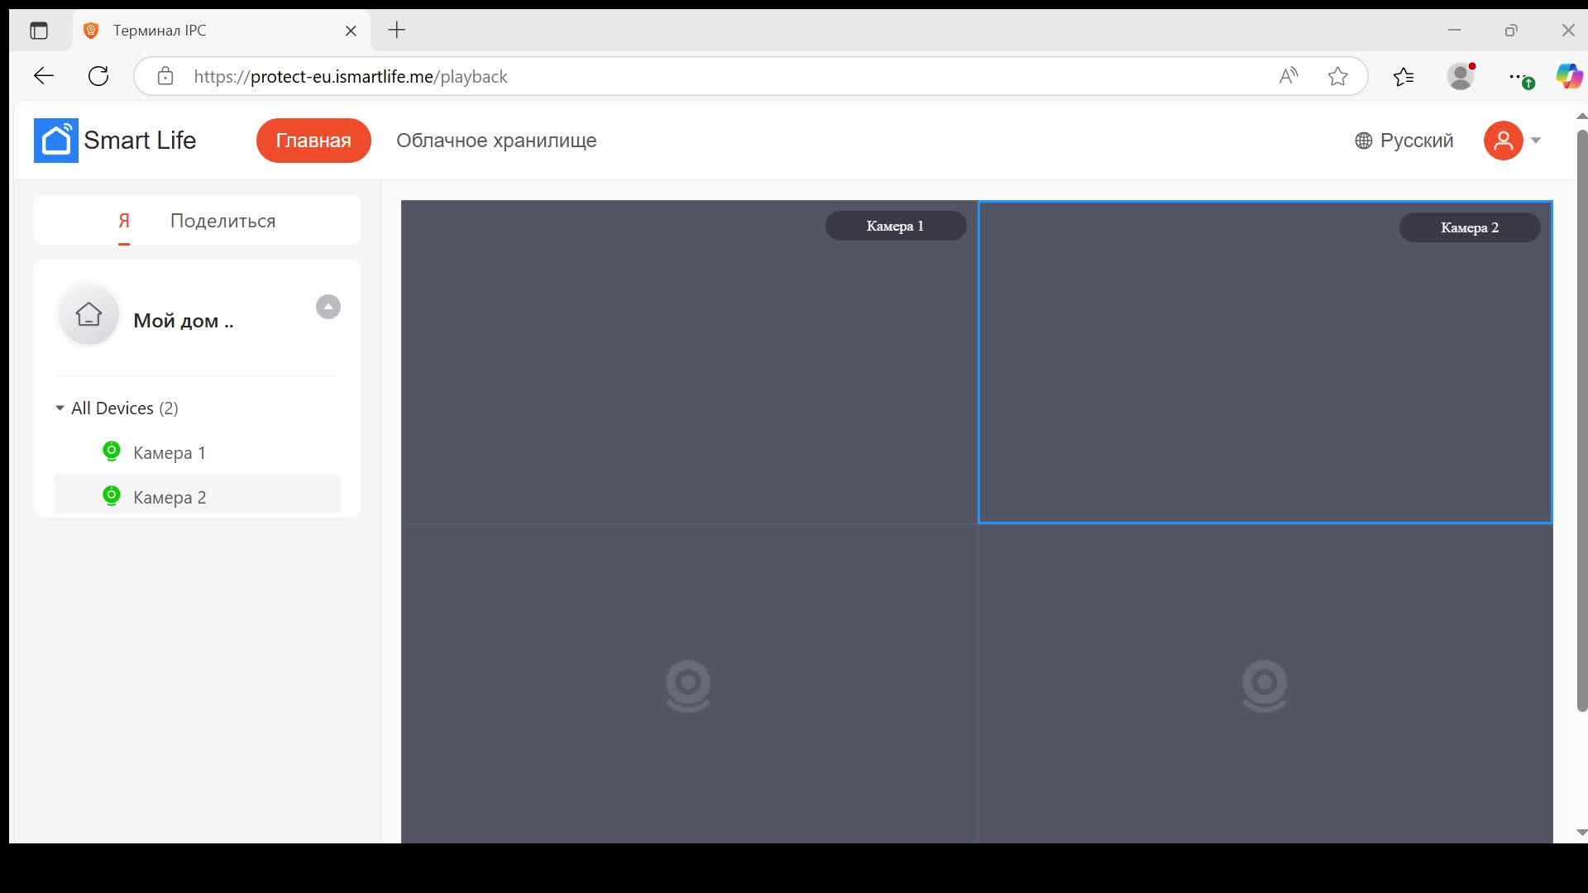Click the globe language icon
Screen dimensions: 1588x893
click(x=1364, y=141)
